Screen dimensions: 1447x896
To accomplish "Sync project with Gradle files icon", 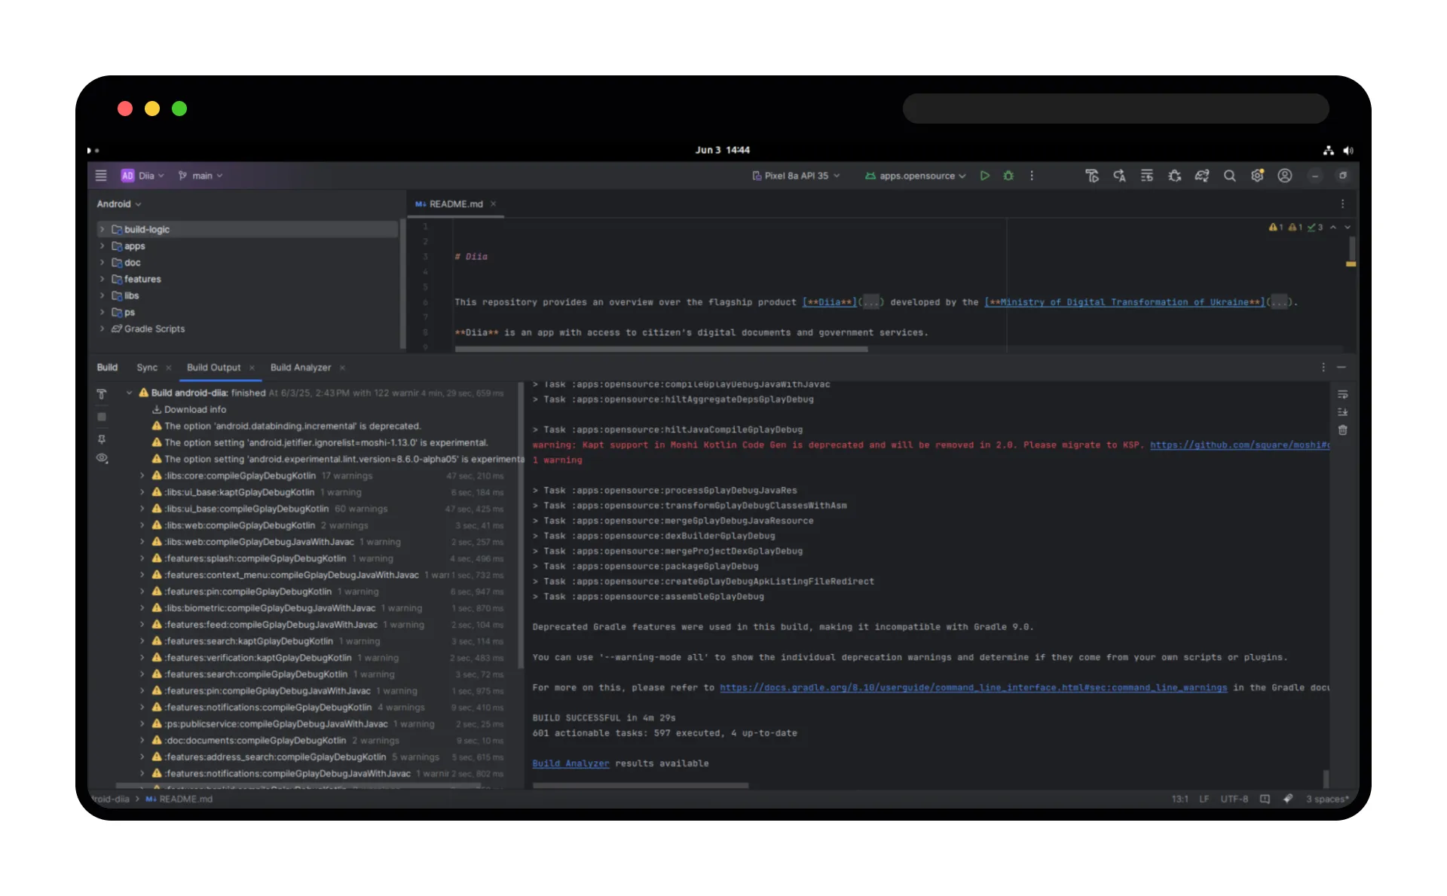I will point(1201,176).
